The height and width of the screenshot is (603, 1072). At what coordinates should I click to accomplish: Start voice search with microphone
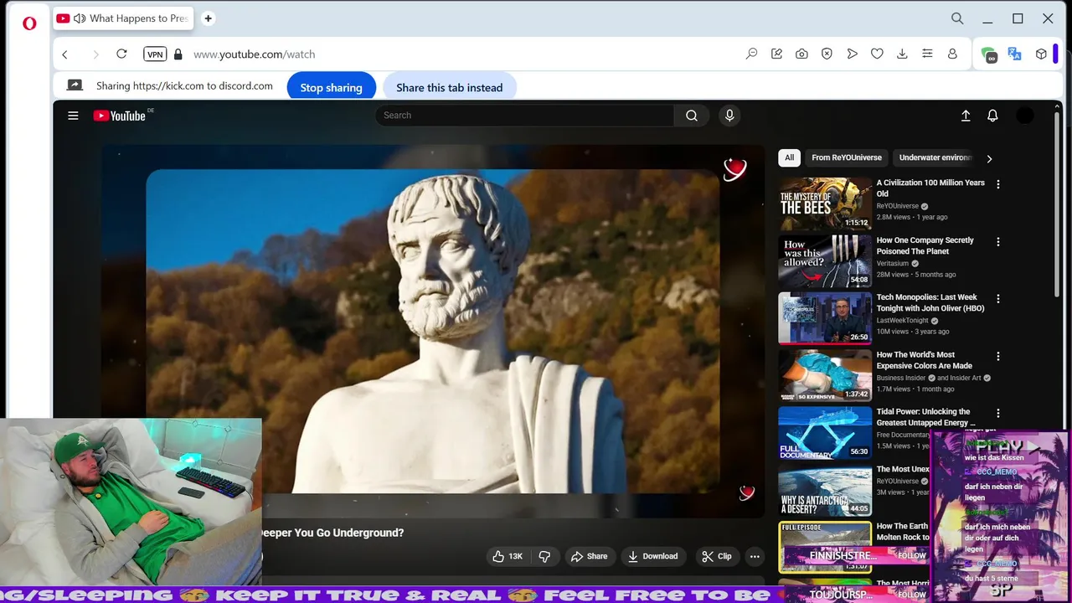click(x=729, y=116)
